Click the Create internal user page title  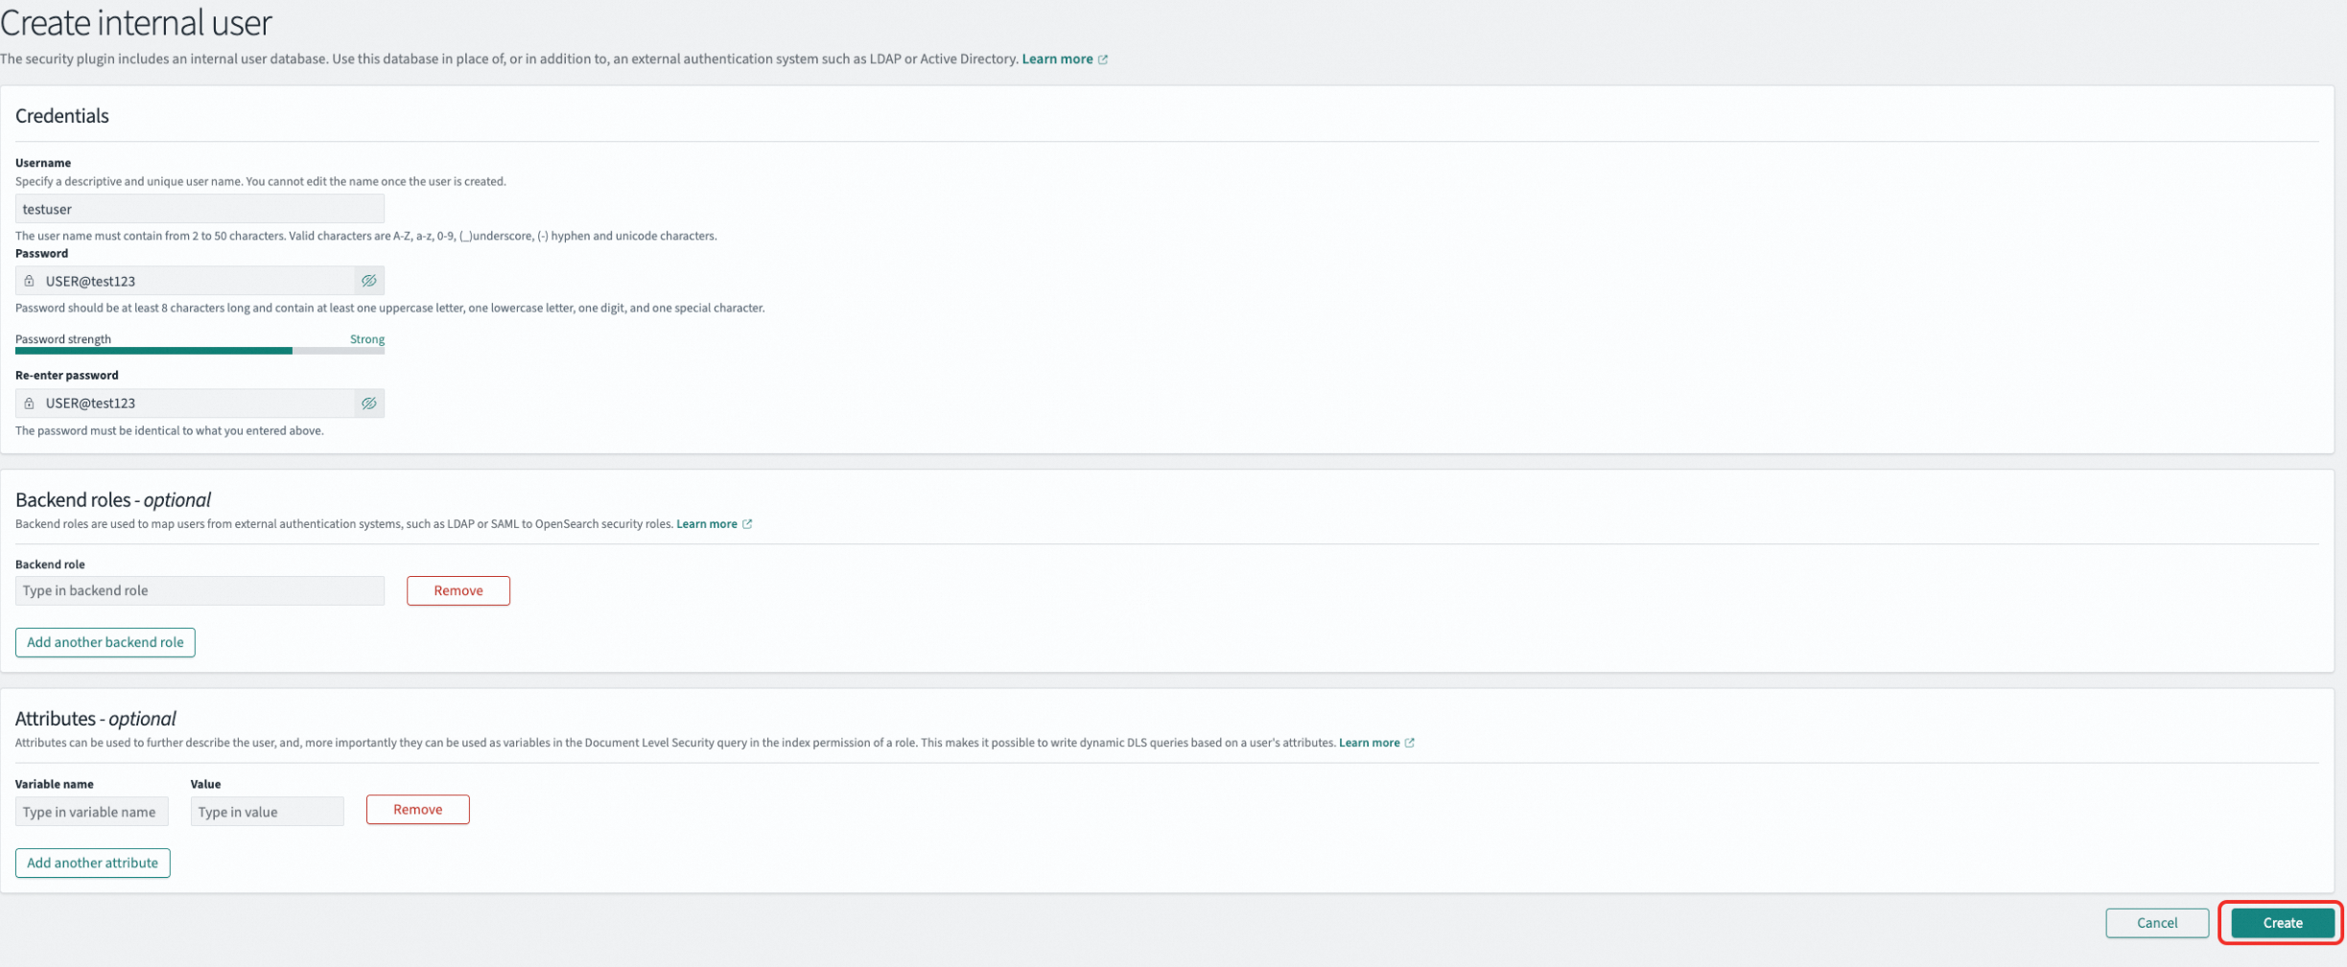[x=136, y=22]
